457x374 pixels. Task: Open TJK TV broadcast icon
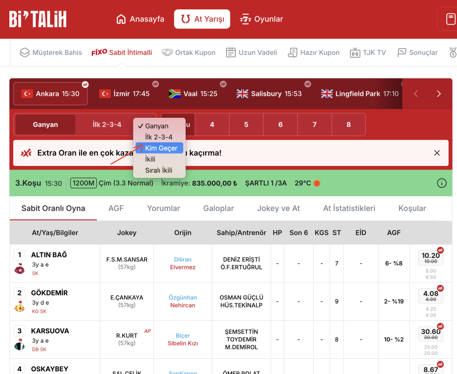click(x=355, y=53)
